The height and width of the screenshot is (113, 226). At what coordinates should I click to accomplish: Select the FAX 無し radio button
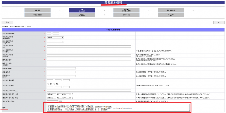click(x=54, y=84)
